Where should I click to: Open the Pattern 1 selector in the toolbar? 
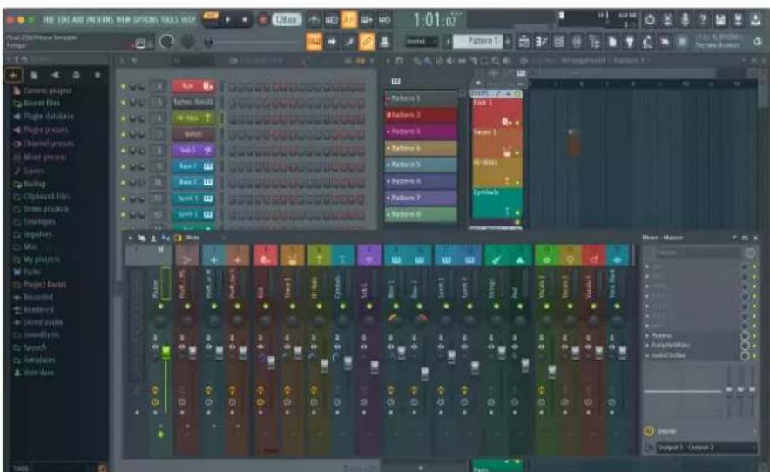479,41
